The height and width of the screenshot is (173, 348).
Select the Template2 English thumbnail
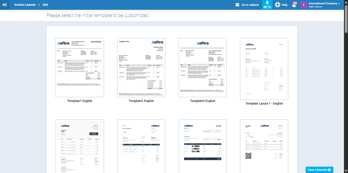[141, 67]
